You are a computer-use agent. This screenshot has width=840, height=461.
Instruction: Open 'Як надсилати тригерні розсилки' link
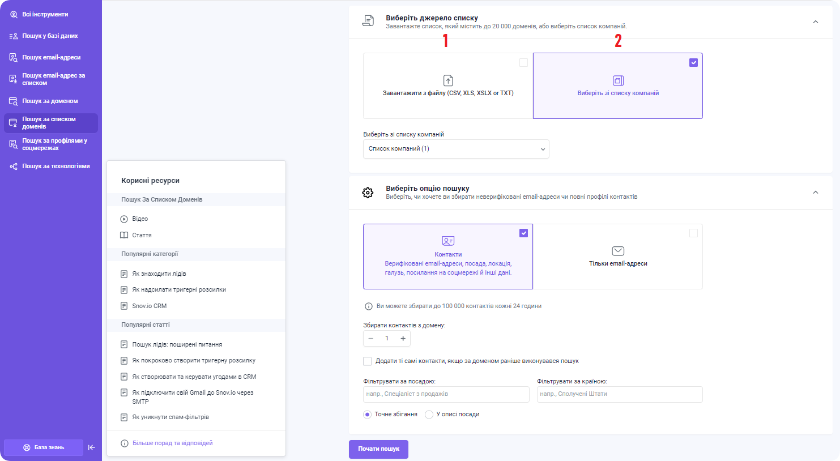pyautogui.click(x=179, y=290)
